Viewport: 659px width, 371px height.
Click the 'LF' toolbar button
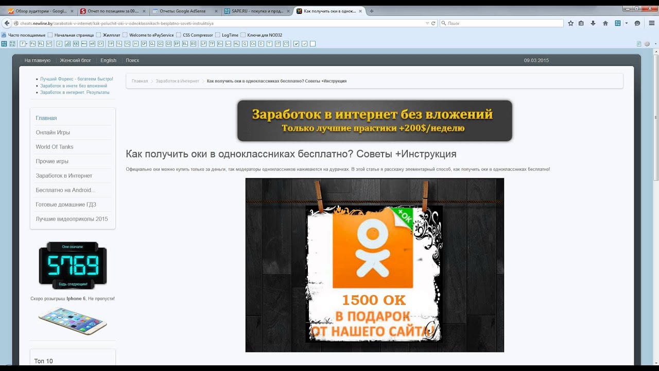click(203, 44)
